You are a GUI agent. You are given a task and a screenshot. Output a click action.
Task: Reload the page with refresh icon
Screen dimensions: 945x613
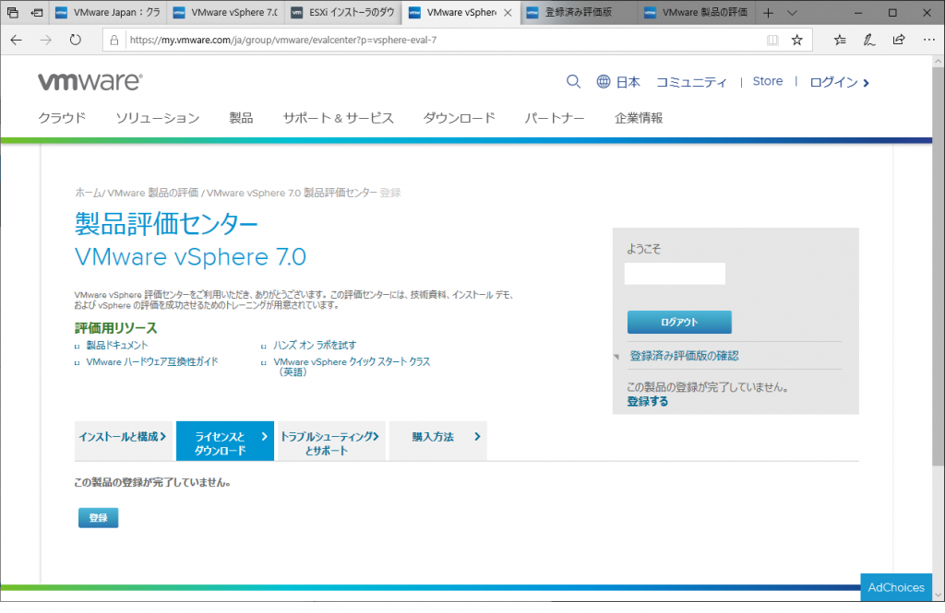76,40
